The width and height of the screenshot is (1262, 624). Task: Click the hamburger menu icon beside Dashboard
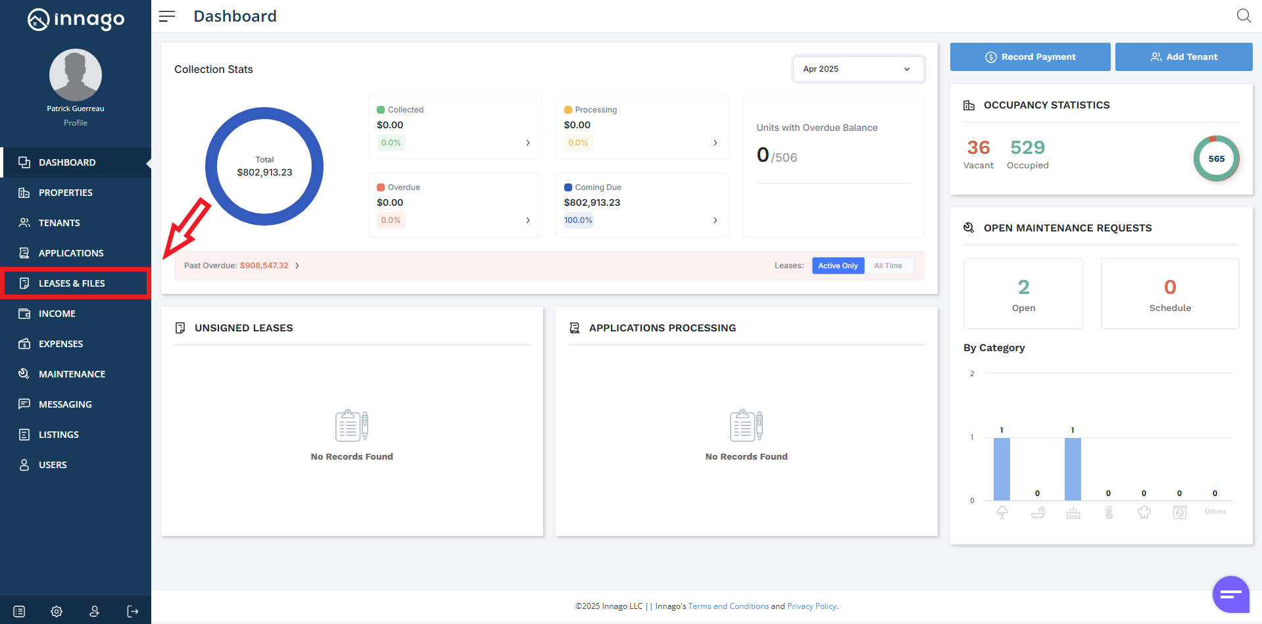tap(167, 16)
